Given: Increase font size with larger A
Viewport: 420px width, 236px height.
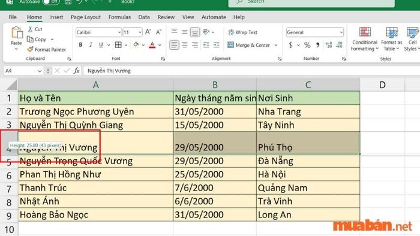Looking at the screenshot, I should pos(148,32).
